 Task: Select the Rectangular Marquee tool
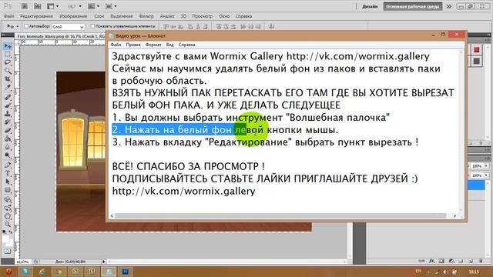click(8, 55)
